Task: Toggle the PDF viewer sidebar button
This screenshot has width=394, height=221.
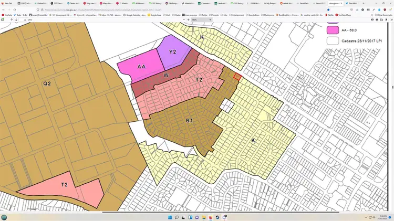Action: [4, 20]
